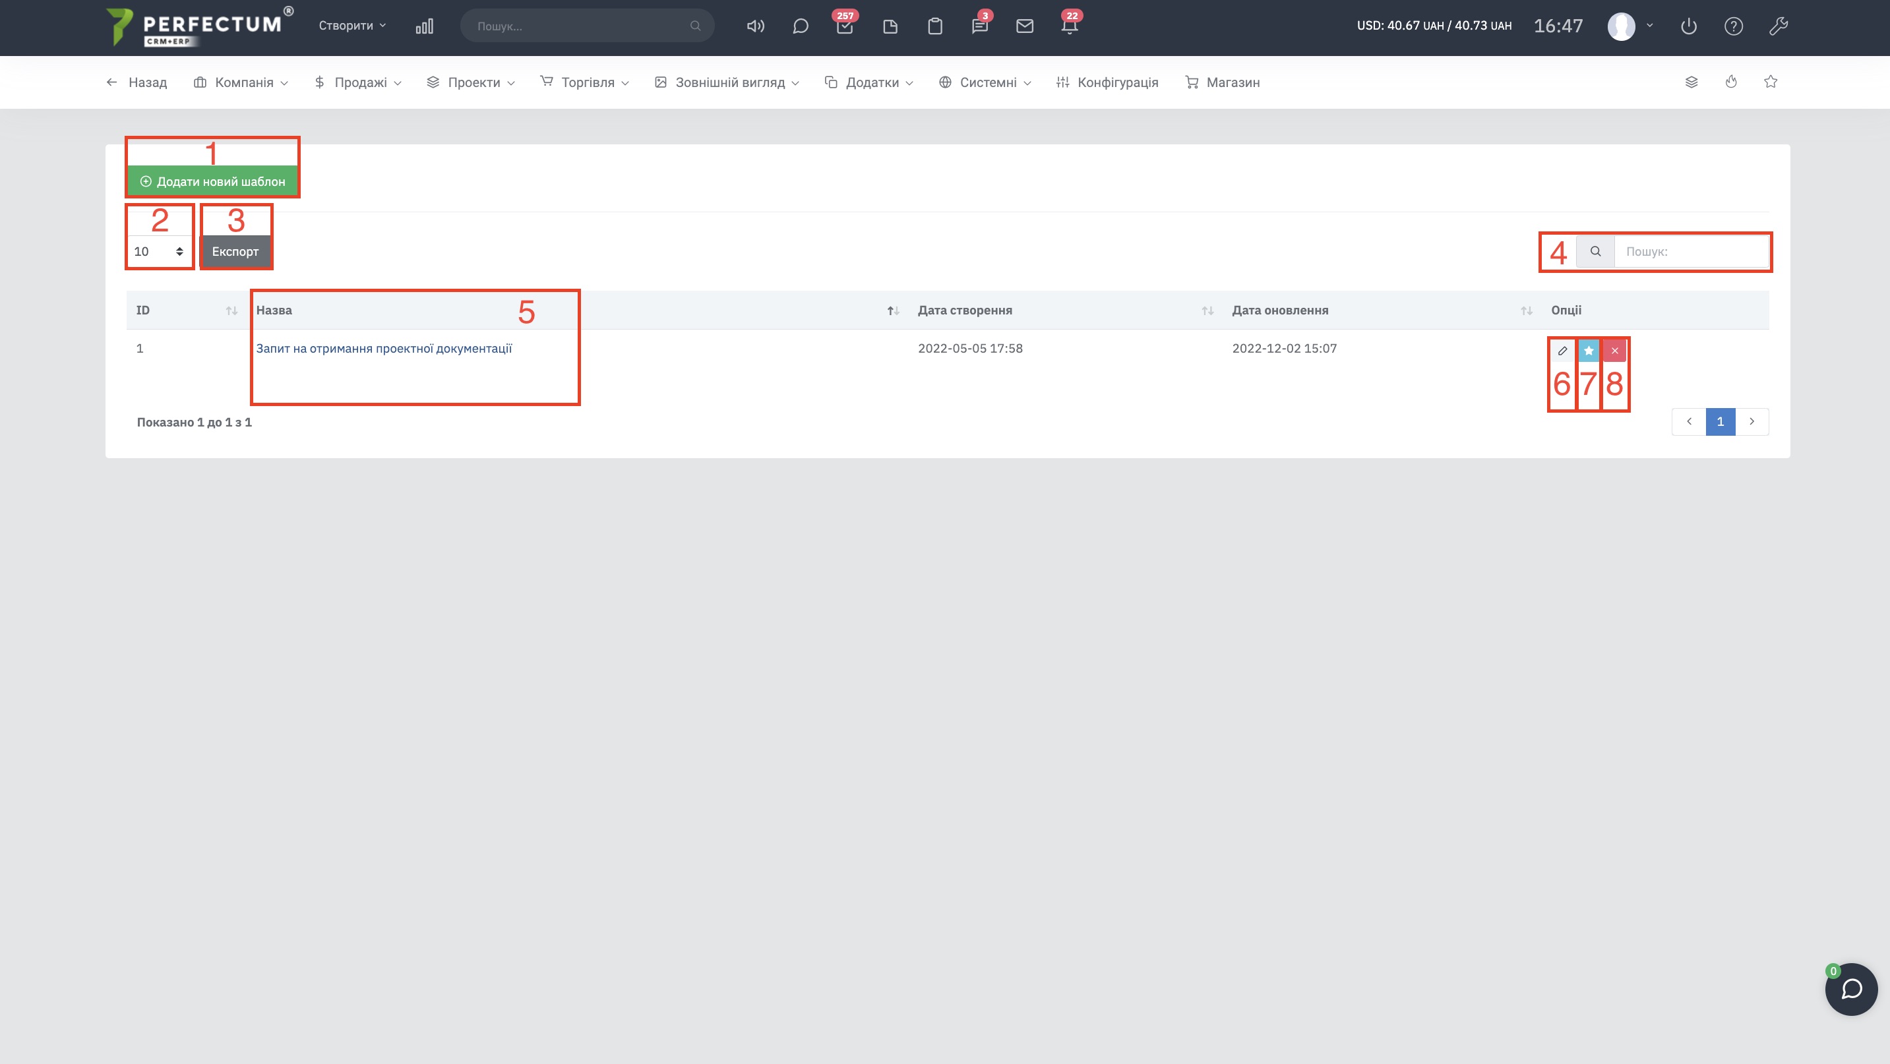Click the star favorites icon in navbar
The width and height of the screenshot is (1890, 1064).
(x=1771, y=82)
